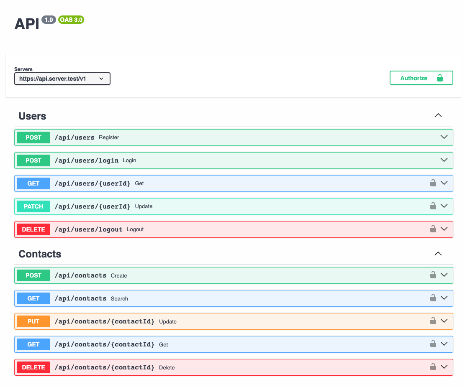This screenshot has height=387, width=465.
Task: Click /api/contacts/{contactId} path in PUT row
Action: 105,321
